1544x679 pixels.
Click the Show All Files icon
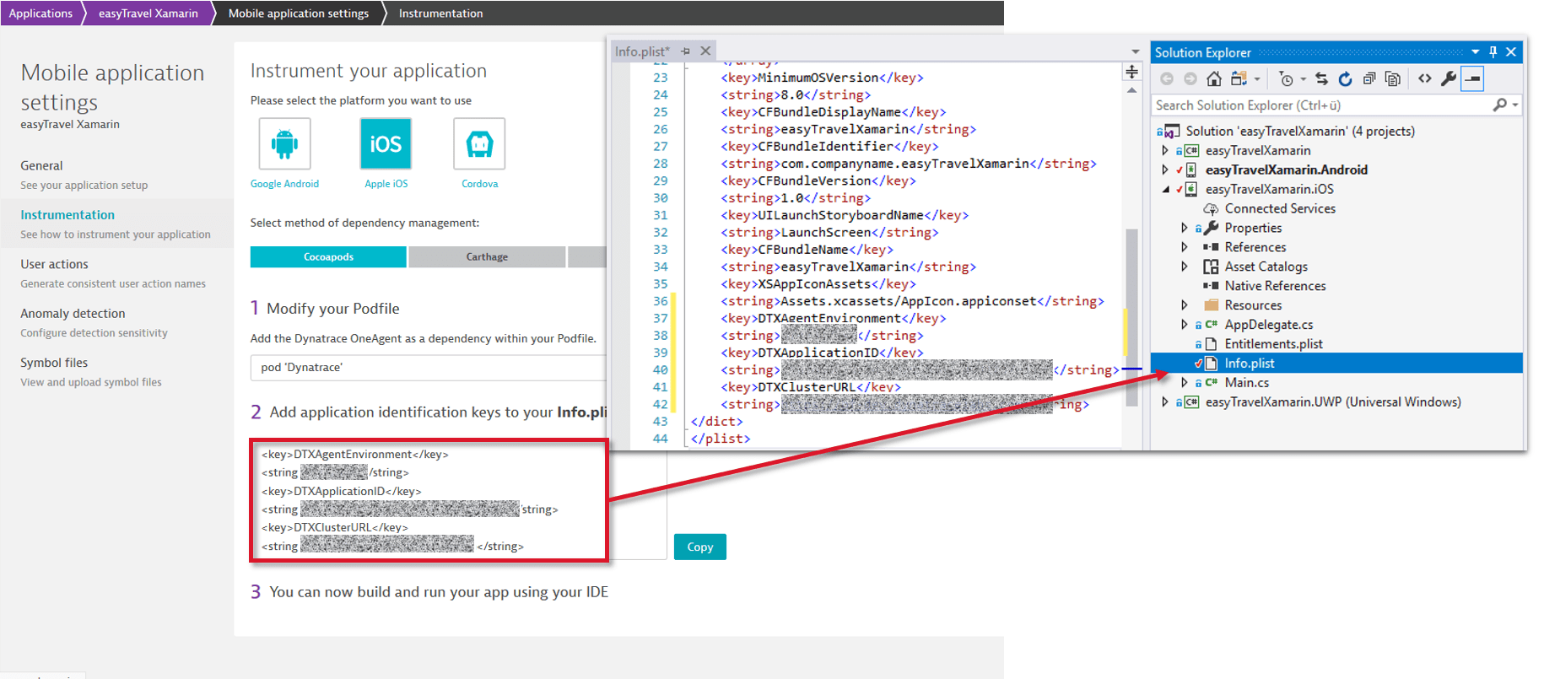[x=1393, y=78]
